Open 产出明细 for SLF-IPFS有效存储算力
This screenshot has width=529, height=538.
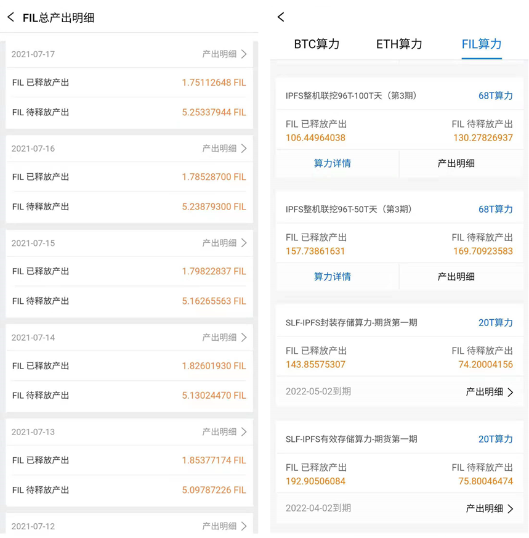[490, 508]
